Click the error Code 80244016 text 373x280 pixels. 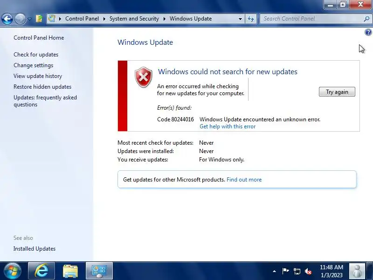[176, 119]
